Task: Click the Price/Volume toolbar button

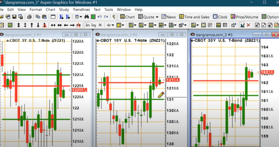Action: point(244,17)
